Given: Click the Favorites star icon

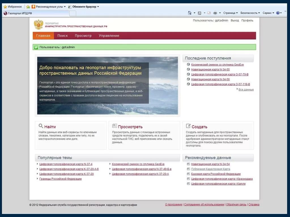Looking at the screenshot, I should (x=5, y=7).
